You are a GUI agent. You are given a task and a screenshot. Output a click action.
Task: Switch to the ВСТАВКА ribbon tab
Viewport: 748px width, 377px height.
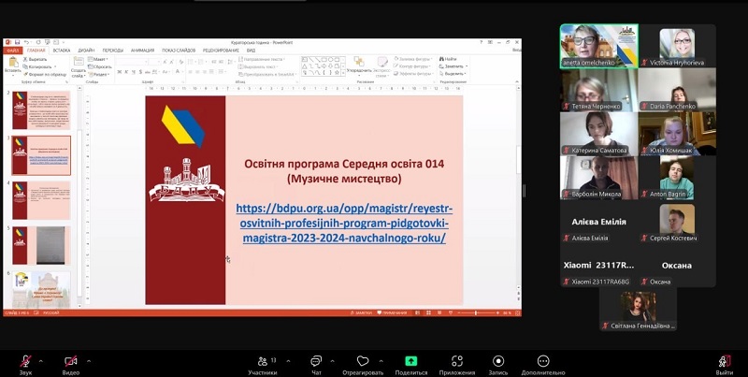click(62, 51)
